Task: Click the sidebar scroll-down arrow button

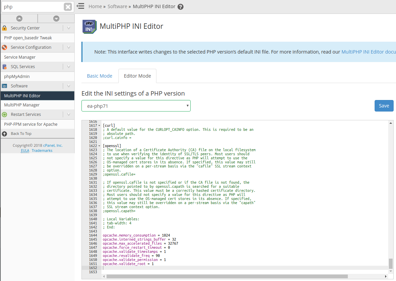Action: tap(56, 18)
